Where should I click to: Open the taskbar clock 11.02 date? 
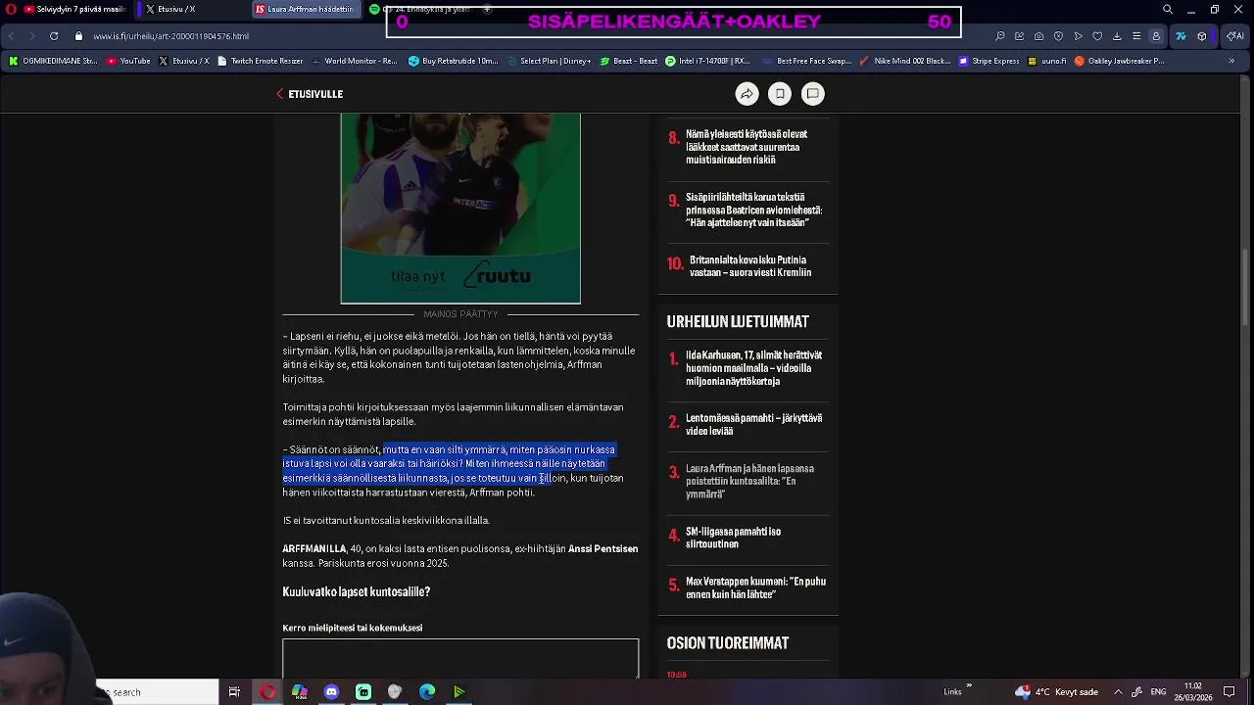pyautogui.click(x=1192, y=692)
